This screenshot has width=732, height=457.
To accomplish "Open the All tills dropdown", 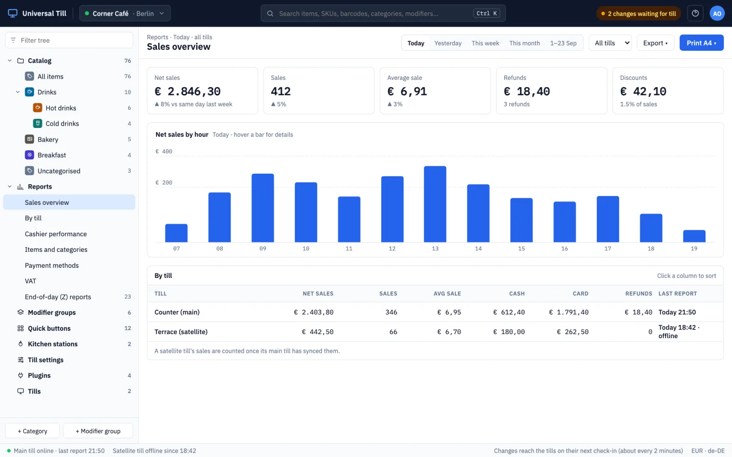I will point(610,43).
